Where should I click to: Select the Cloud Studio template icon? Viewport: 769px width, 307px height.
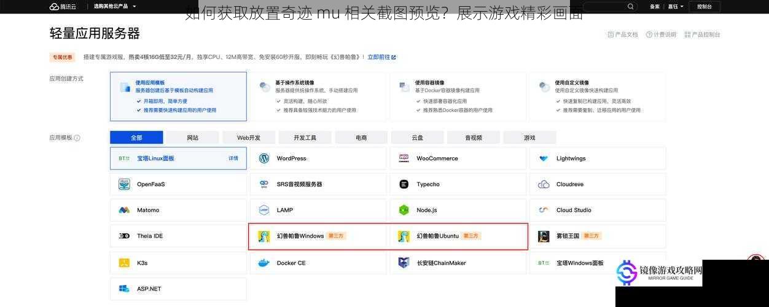[x=544, y=210]
